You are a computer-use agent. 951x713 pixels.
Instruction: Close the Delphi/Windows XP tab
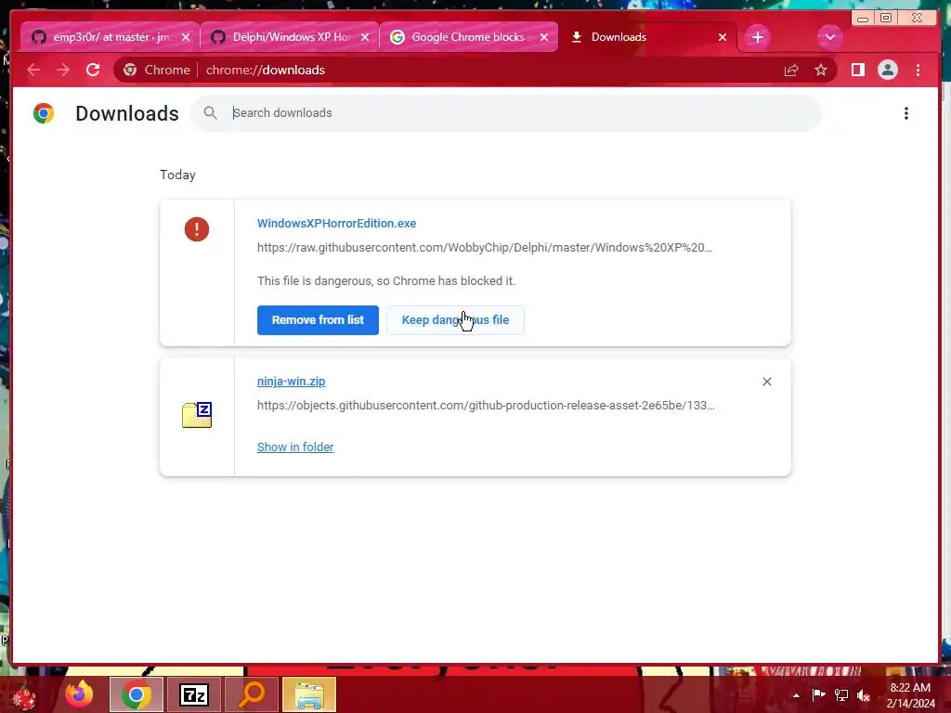pos(364,37)
